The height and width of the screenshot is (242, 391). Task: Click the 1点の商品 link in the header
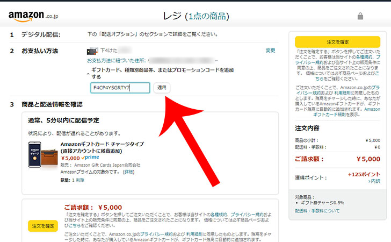tap(207, 16)
